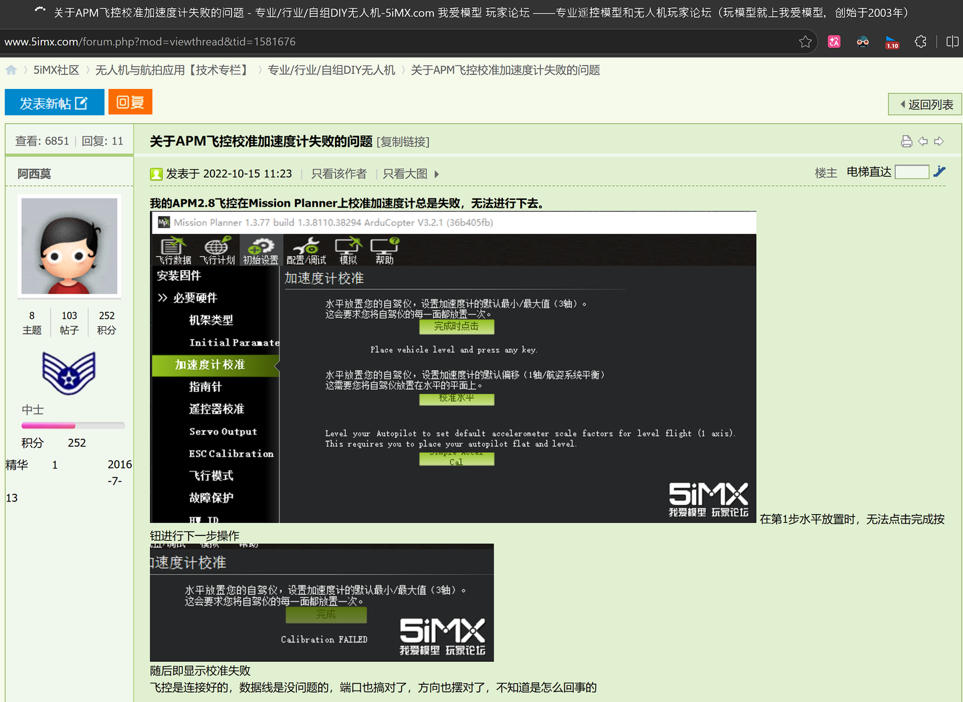Click the 楼主 floor label

point(826,172)
